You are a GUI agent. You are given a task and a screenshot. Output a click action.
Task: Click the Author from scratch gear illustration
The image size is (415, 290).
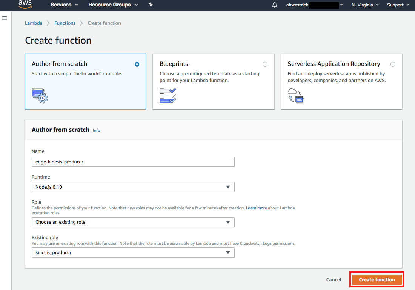40,96
